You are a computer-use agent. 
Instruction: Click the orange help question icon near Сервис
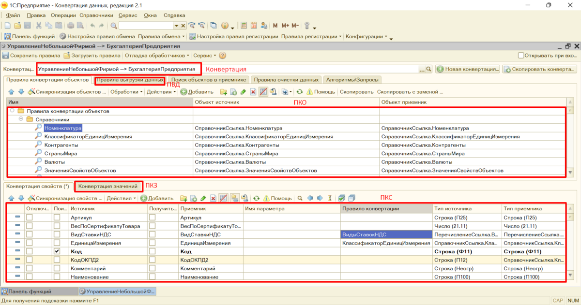[x=223, y=56]
